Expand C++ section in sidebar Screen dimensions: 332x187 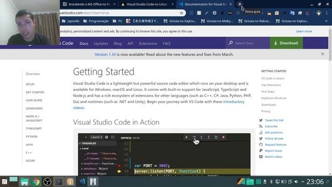pos(29,153)
